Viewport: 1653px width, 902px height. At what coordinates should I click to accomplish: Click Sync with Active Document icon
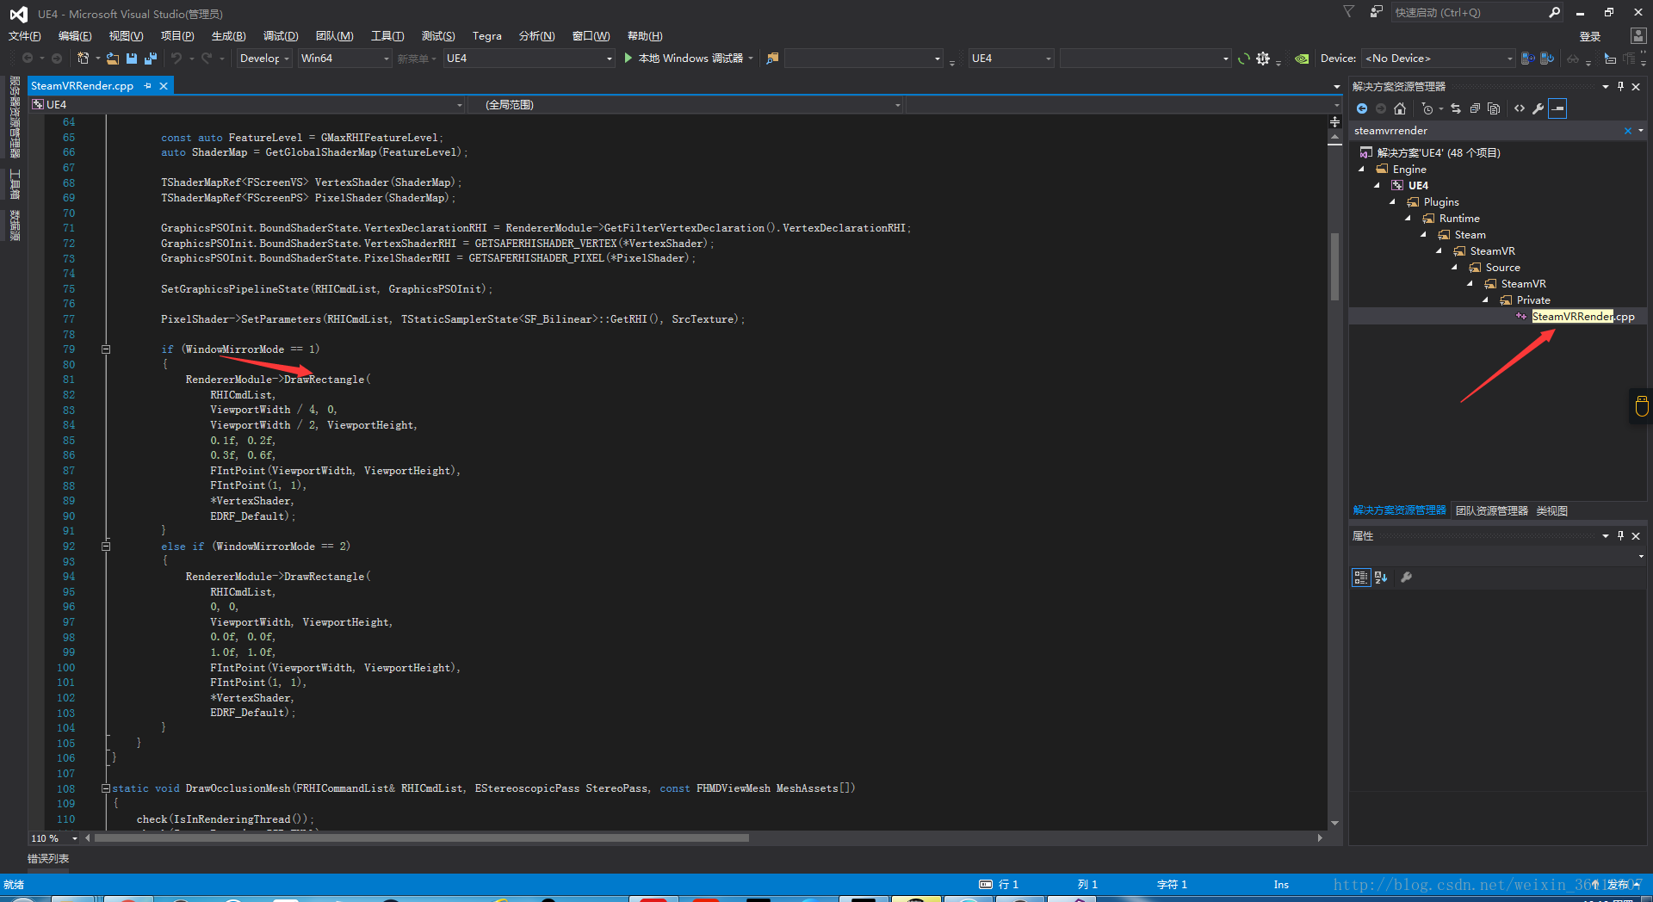pos(1456,108)
